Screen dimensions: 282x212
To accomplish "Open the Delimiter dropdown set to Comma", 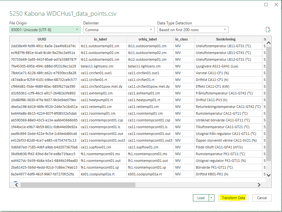I will point(119,30).
